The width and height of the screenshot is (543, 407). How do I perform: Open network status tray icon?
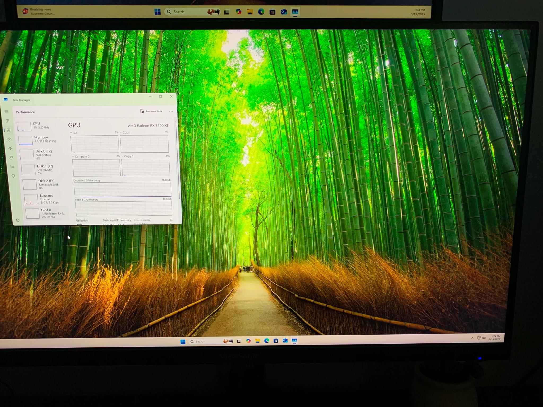pos(479,338)
